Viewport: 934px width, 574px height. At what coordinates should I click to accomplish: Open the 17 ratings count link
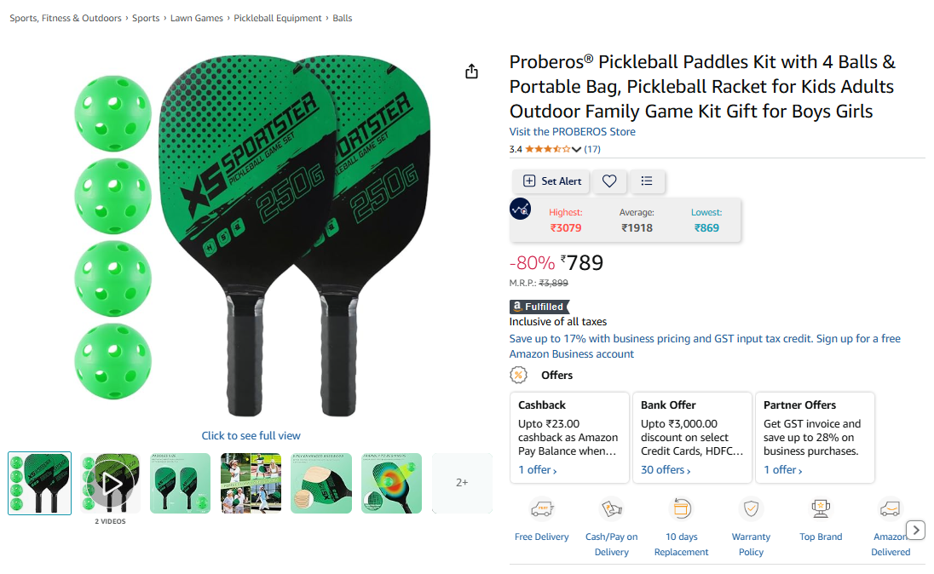click(592, 149)
